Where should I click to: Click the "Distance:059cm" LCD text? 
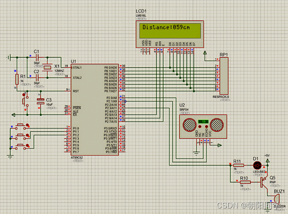point(166,28)
